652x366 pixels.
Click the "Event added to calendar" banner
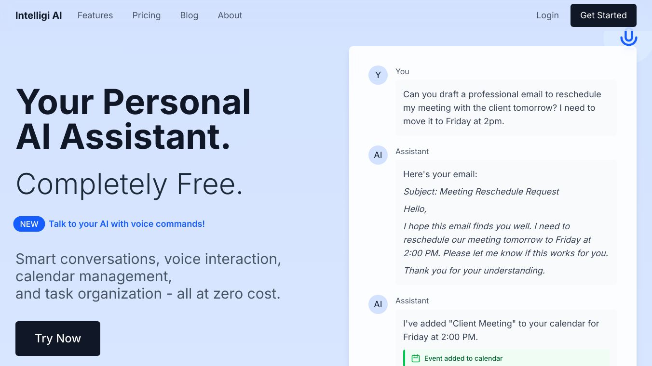tap(506, 358)
